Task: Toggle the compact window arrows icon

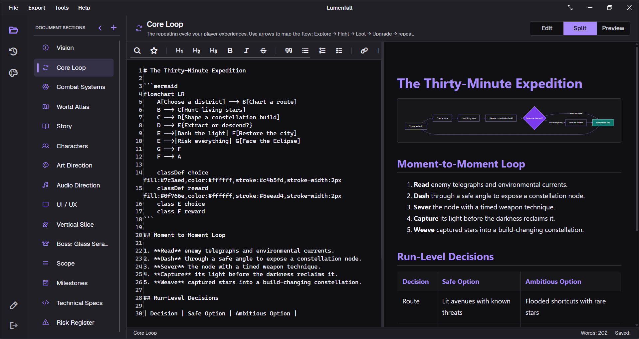Action: [570, 8]
